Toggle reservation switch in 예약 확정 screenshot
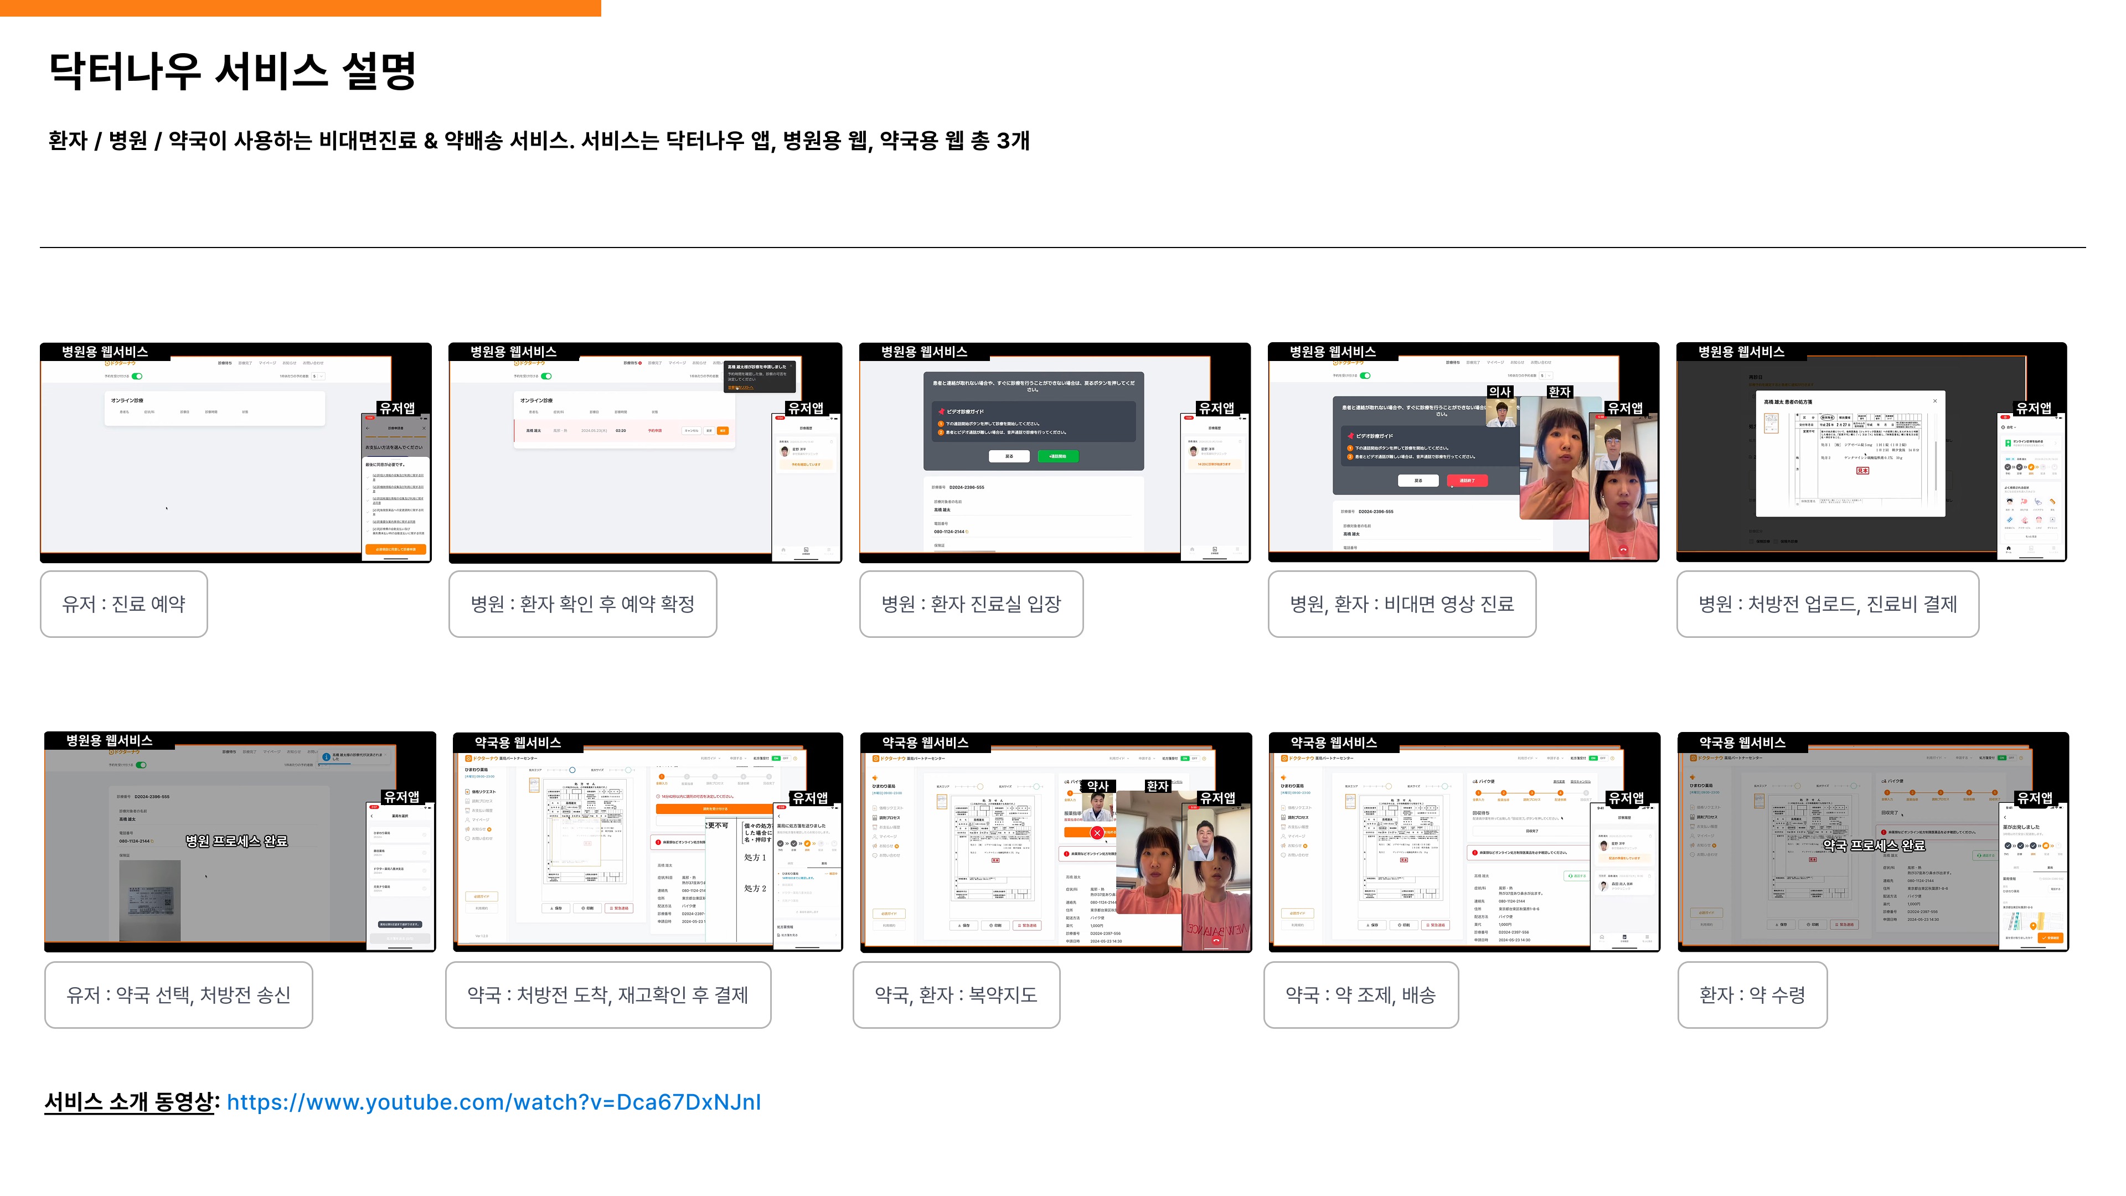 pos(546,377)
